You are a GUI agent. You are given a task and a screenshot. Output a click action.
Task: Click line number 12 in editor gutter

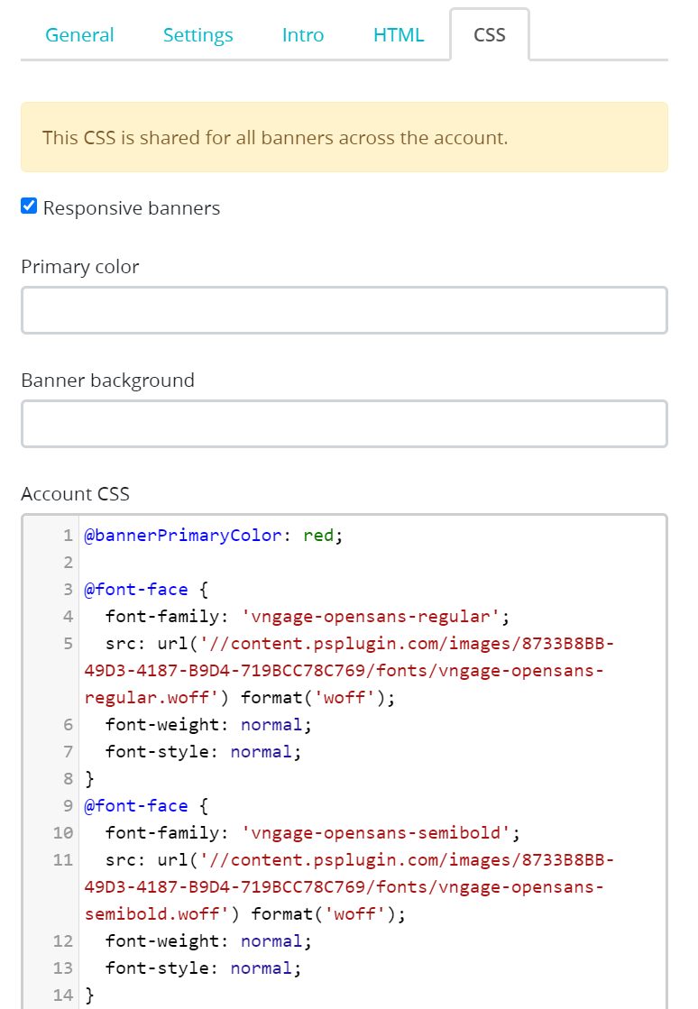(x=63, y=941)
